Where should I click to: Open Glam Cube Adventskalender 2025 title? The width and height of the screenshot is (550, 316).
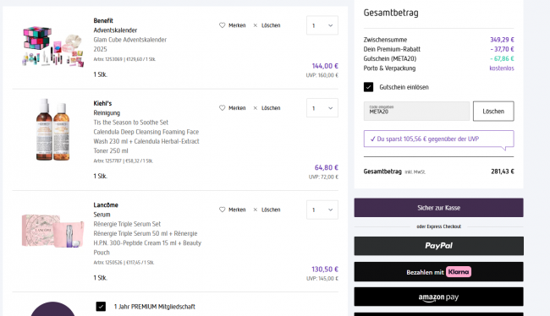click(x=130, y=45)
